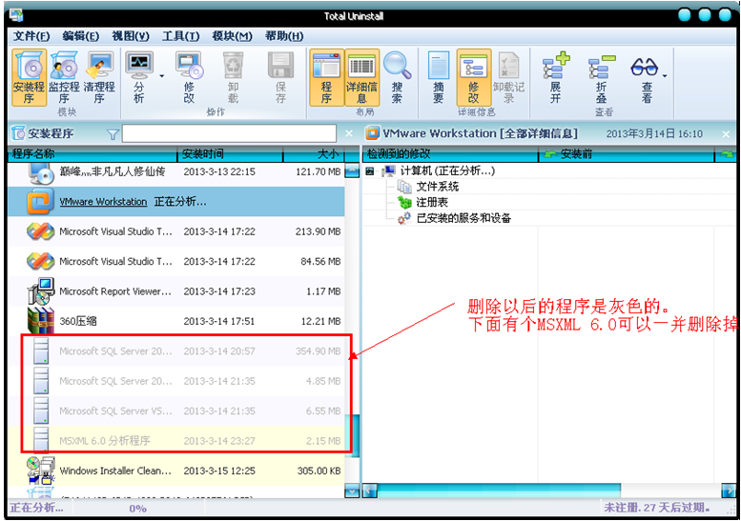
Task: Click the 分析 toolbar icon
Action: (139, 77)
